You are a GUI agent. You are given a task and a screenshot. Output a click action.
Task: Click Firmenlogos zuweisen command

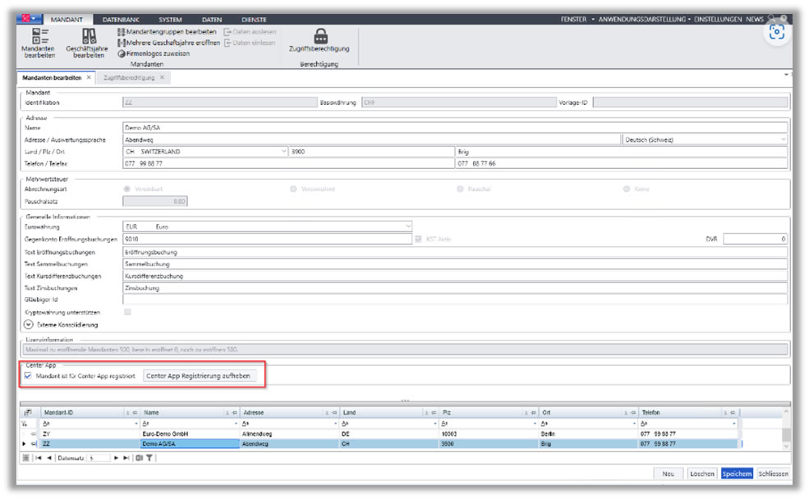click(154, 53)
